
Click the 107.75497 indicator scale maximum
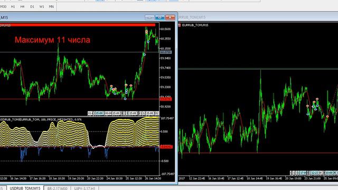pyautogui.click(x=167, y=118)
